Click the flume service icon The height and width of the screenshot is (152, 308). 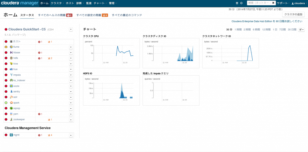pos(11,47)
